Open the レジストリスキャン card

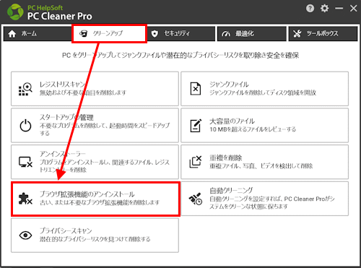pos(95,89)
